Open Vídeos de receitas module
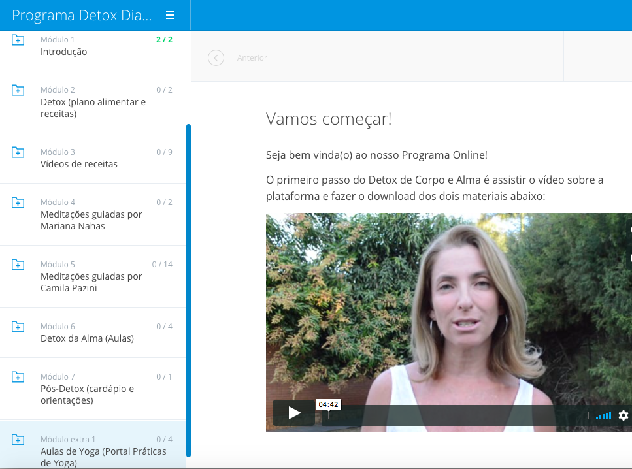632x469 pixels. pos(79,164)
